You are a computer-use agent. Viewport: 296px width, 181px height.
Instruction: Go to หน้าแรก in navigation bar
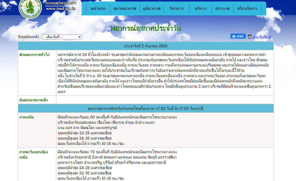click(98, 8)
